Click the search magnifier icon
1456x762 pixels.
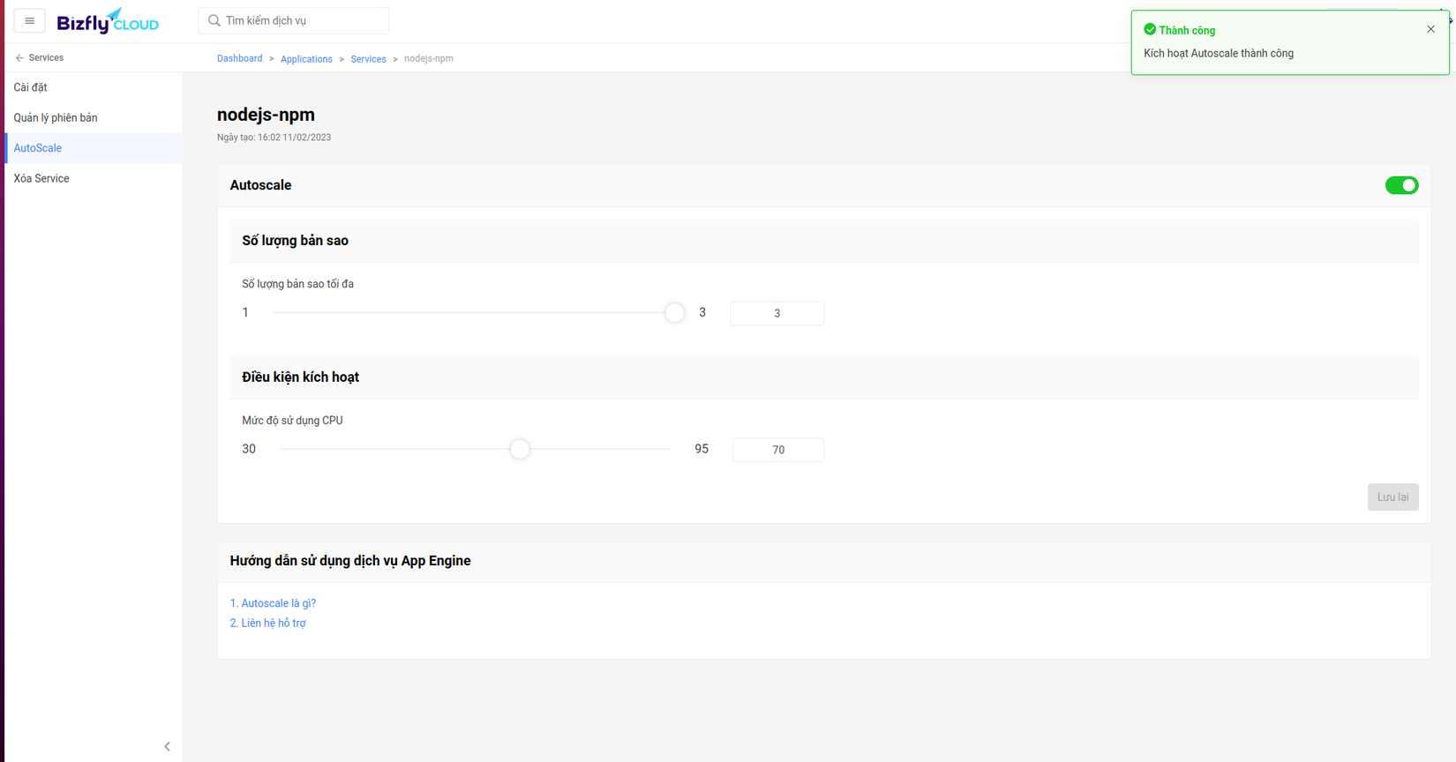click(x=214, y=20)
